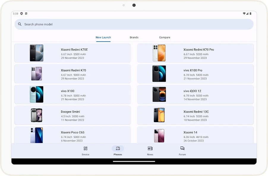View the vivo X100 Pro phone image

tap(159, 74)
